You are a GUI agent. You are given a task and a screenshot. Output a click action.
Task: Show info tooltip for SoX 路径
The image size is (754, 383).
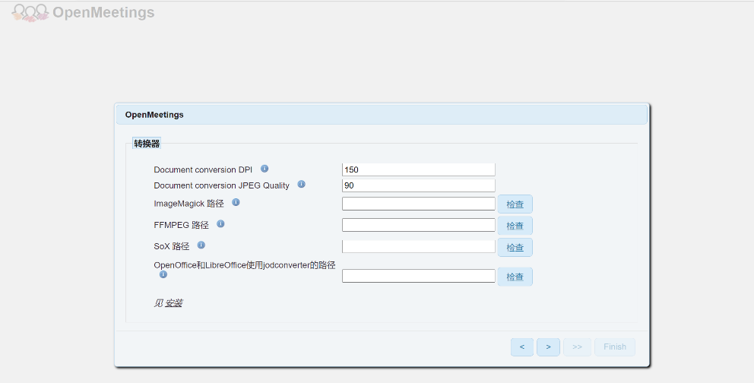(201, 245)
